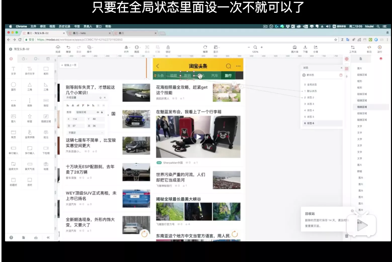
Task: Select 1 默认状态 in state list
Action: tap(322, 91)
